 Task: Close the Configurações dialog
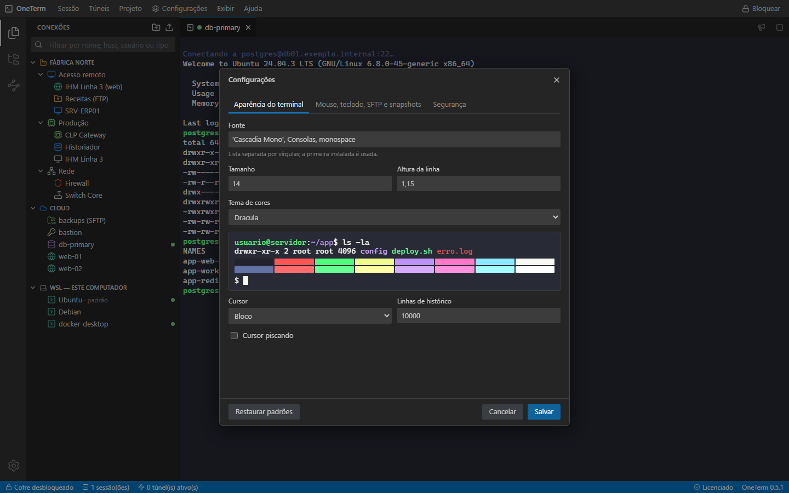[557, 80]
